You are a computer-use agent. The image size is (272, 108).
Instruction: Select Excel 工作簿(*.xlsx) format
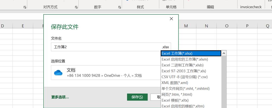pos(191,53)
